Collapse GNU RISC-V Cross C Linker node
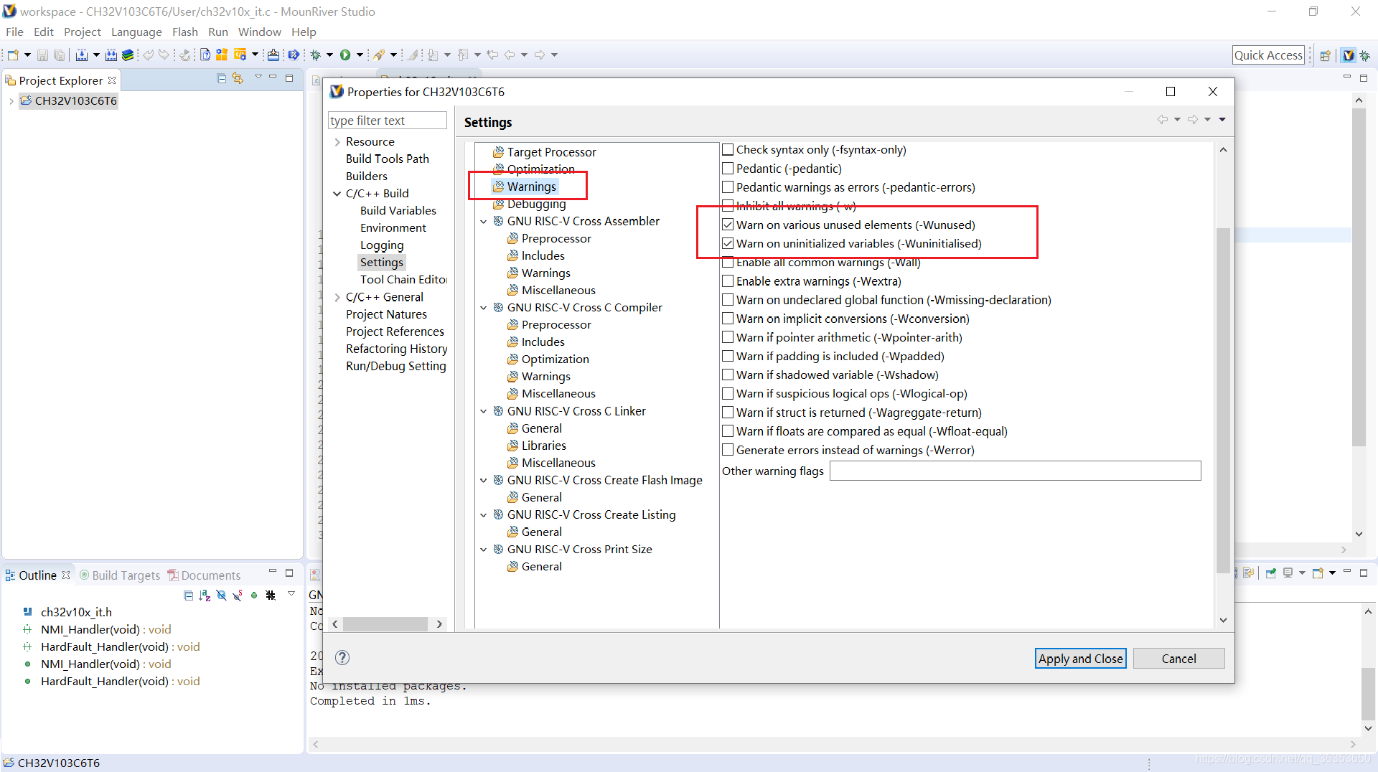The width and height of the screenshot is (1378, 772). pyautogui.click(x=484, y=411)
